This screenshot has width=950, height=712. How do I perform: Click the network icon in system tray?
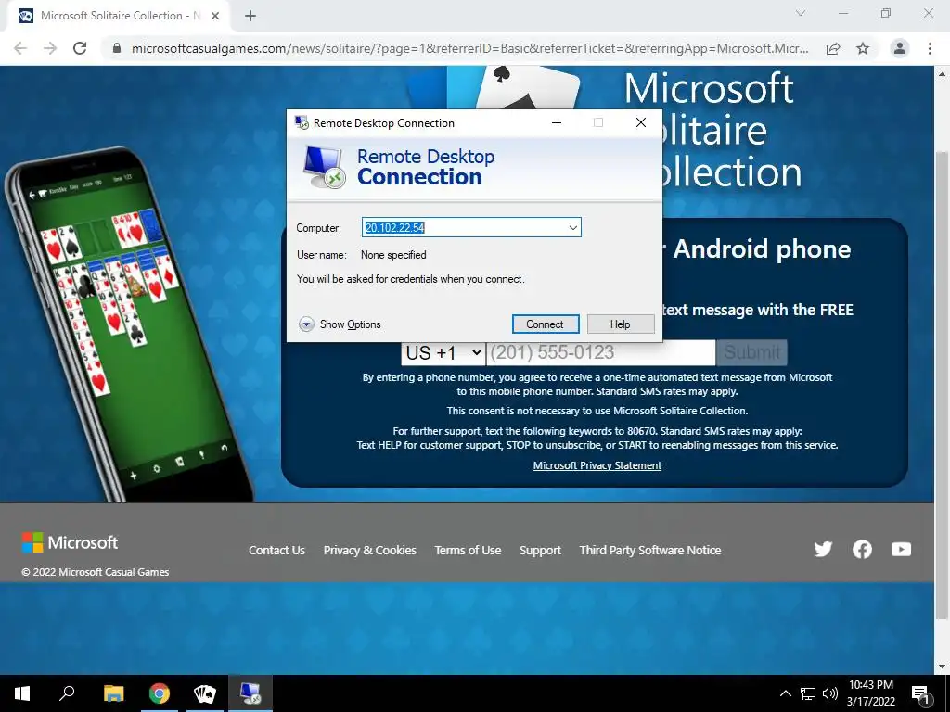point(808,693)
